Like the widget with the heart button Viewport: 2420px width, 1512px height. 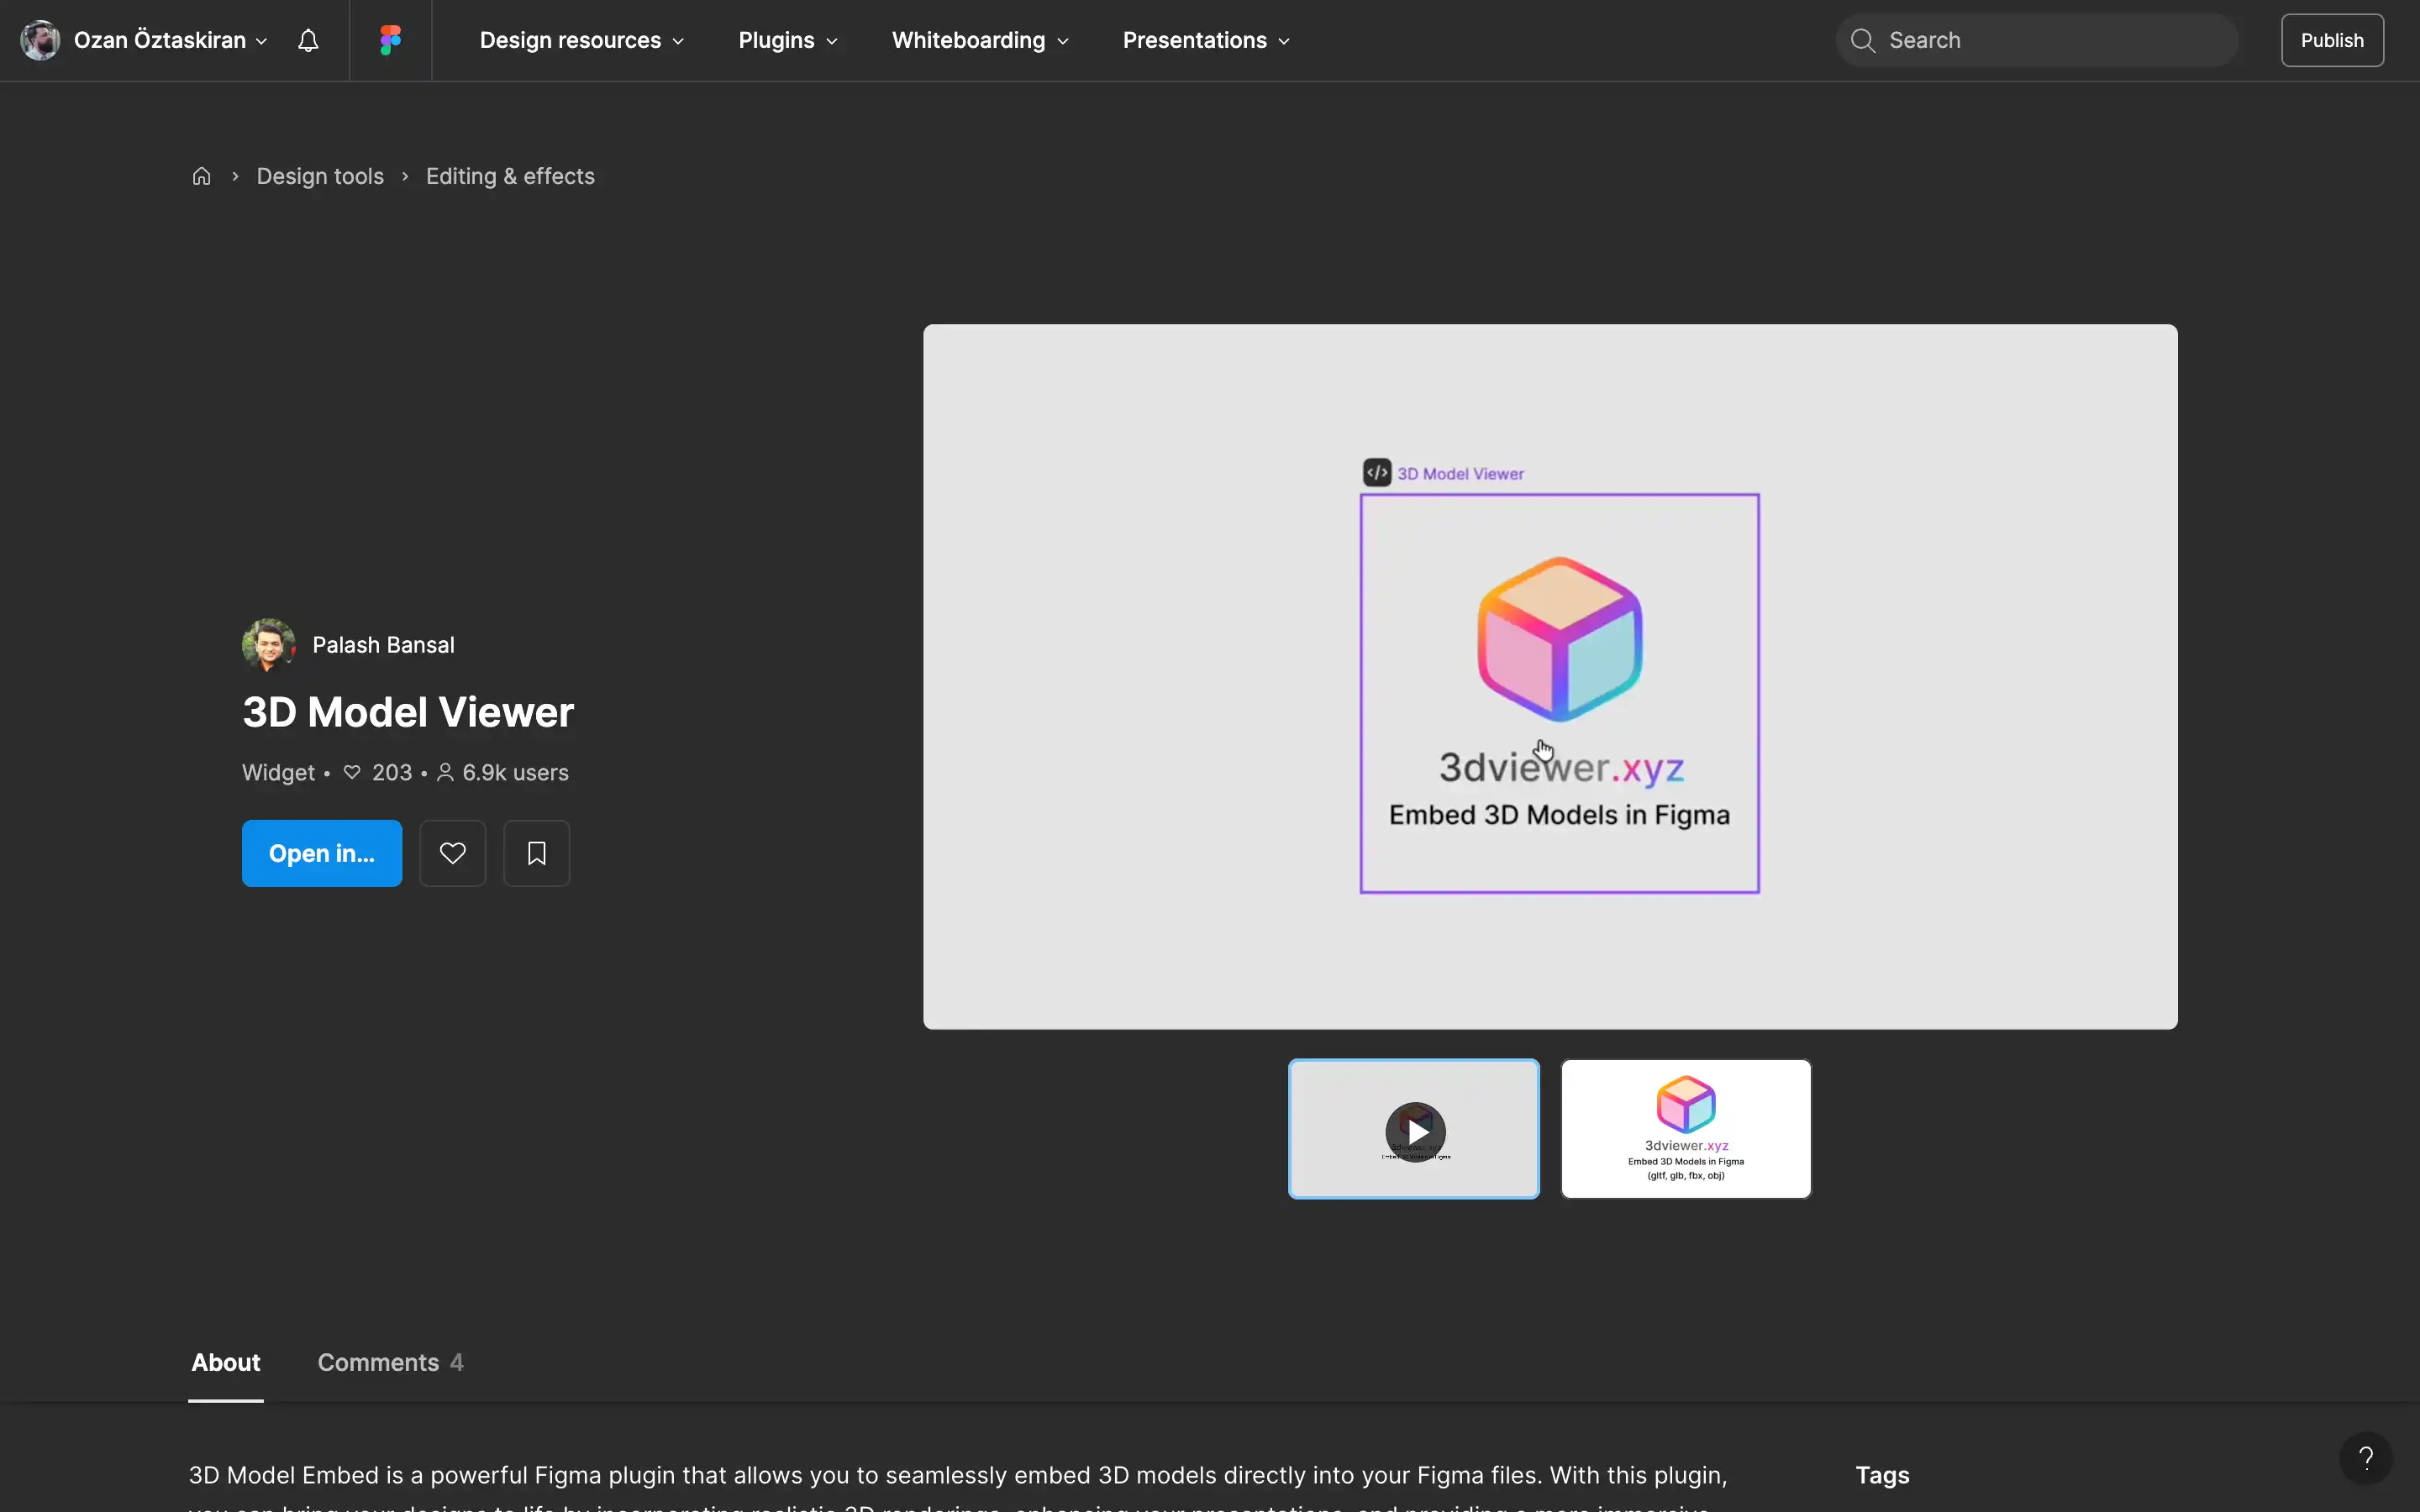pos(453,853)
